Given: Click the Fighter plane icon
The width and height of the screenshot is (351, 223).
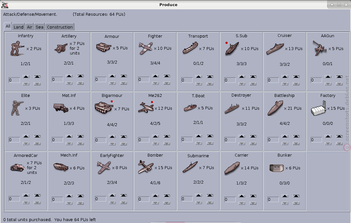Looking at the screenshot, I should 146,48.
